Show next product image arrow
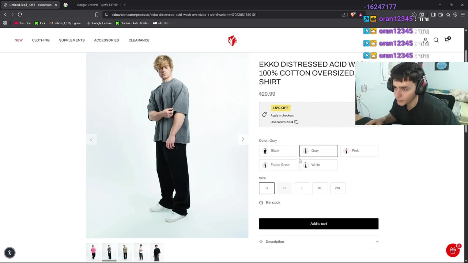The height and width of the screenshot is (263, 468). (243, 139)
